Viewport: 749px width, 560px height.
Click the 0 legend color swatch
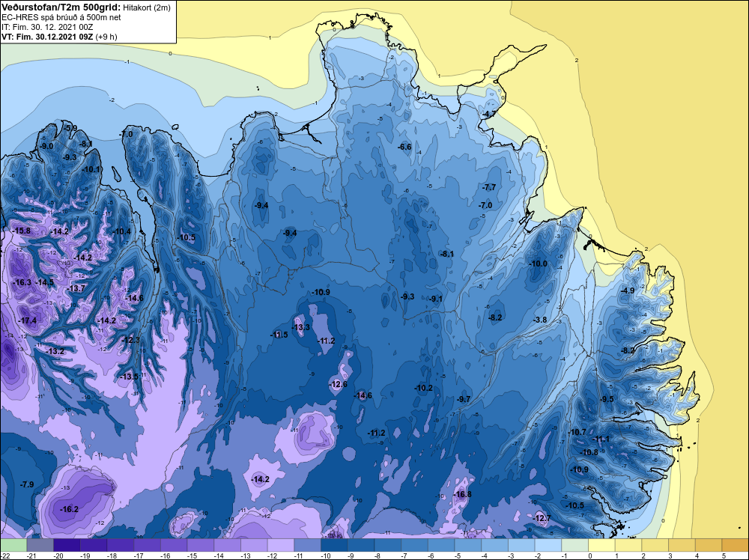(x=602, y=545)
